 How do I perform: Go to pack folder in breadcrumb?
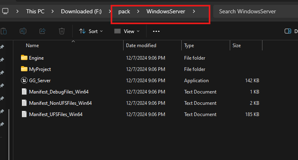[x=124, y=12]
